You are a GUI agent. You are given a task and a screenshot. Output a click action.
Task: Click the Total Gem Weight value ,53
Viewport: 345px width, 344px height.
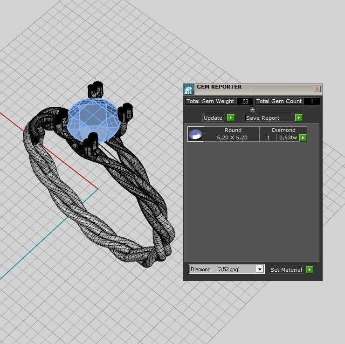click(x=245, y=102)
